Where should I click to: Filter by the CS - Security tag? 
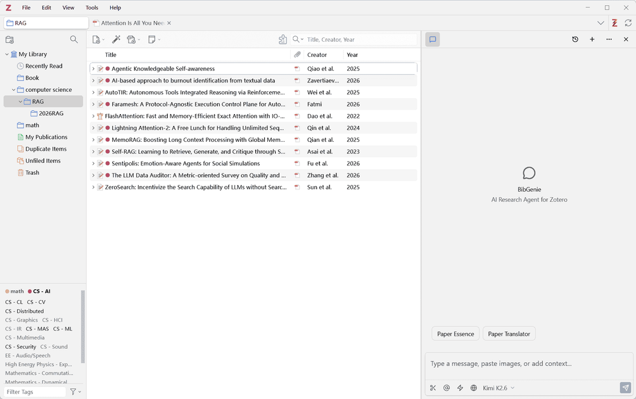coord(21,346)
